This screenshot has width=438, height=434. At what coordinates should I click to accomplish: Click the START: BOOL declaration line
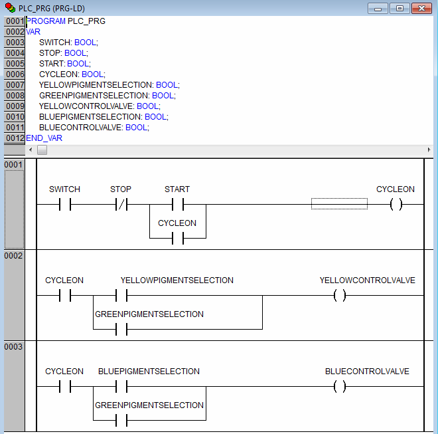[65, 64]
